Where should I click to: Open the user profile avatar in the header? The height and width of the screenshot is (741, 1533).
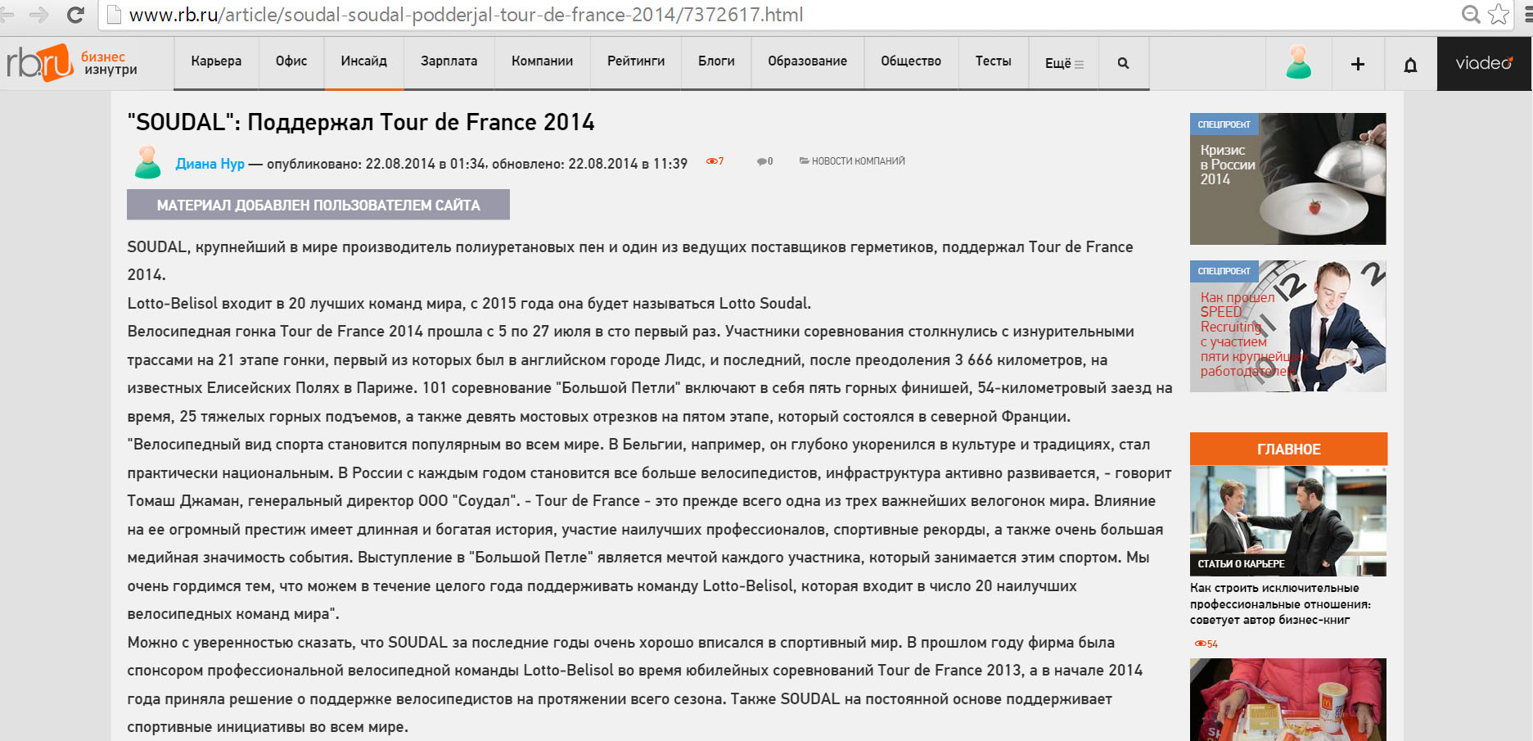coord(1299,62)
